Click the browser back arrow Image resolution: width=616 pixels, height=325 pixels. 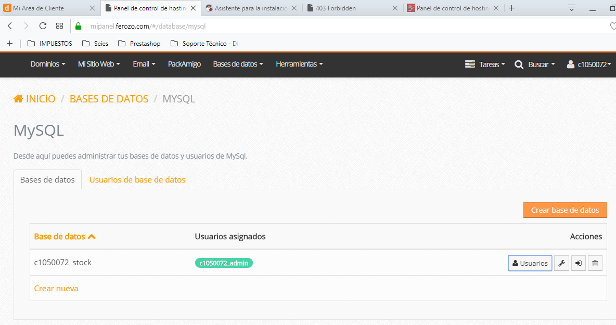tap(10, 26)
